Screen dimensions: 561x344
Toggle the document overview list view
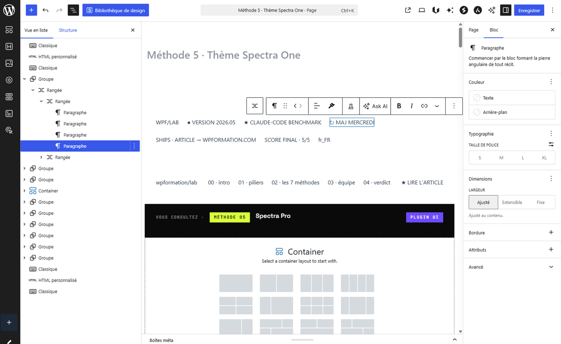point(73,10)
